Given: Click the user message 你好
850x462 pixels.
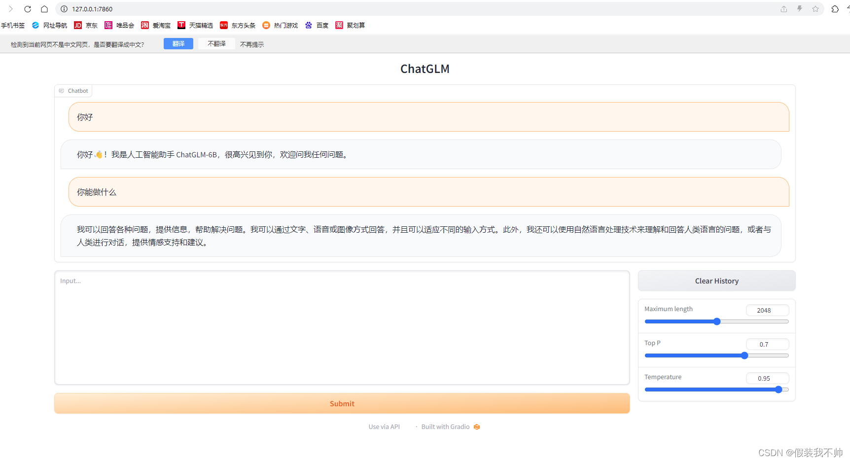Looking at the screenshot, I should point(428,117).
